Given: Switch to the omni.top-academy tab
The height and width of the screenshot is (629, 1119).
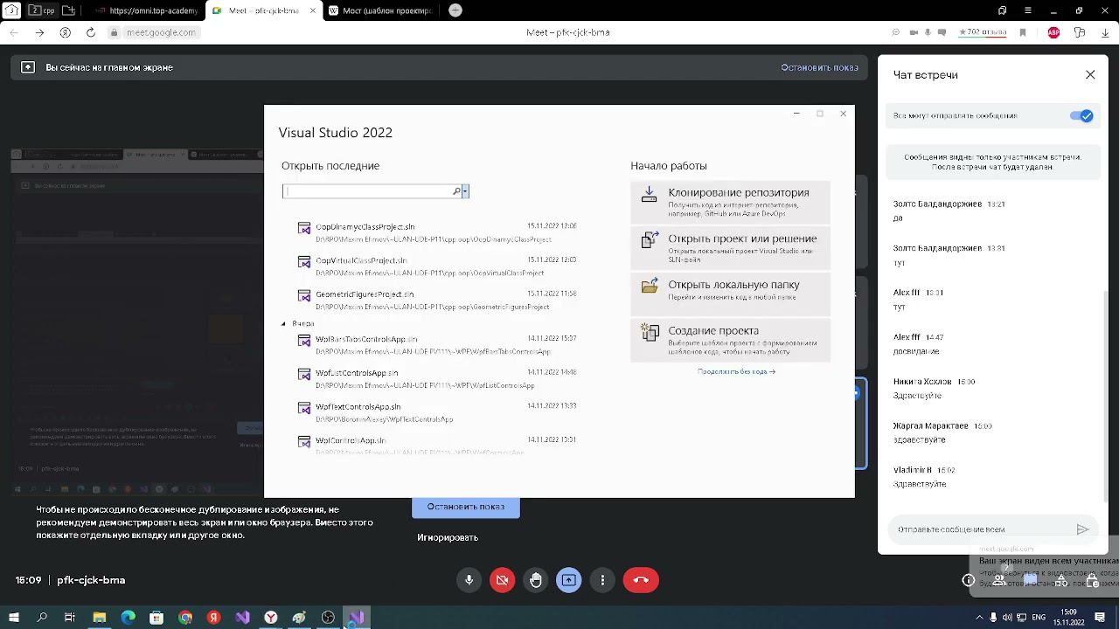Looking at the screenshot, I should click(x=148, y=10).
